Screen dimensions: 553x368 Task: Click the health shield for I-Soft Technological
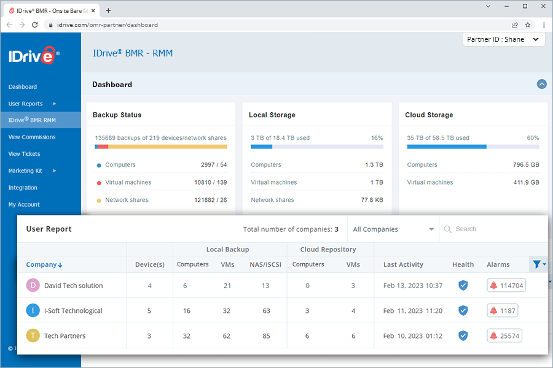point(463,310)
